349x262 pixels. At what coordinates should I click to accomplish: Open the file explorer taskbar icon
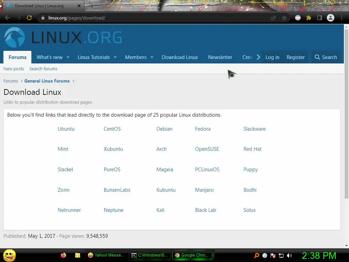(77, 255)
